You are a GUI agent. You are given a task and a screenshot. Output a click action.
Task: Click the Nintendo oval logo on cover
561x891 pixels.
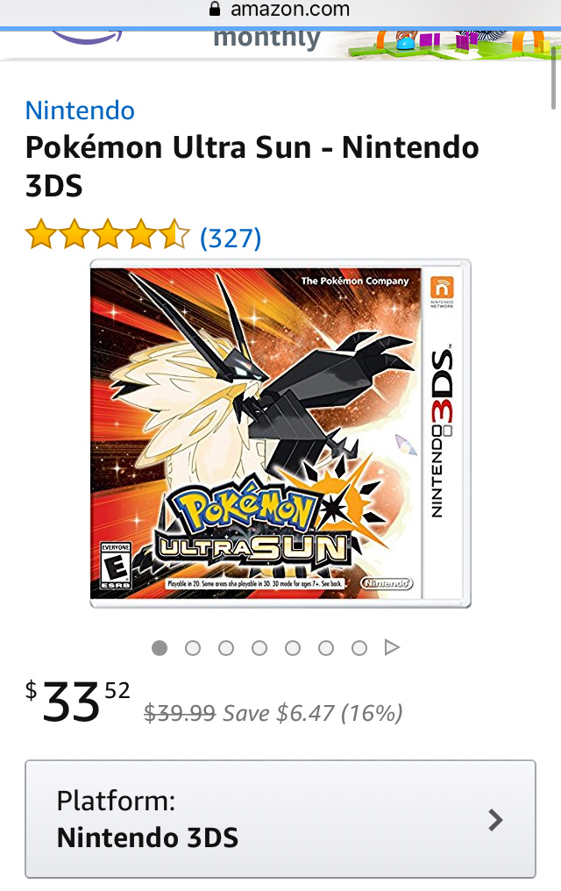[387, 583]
